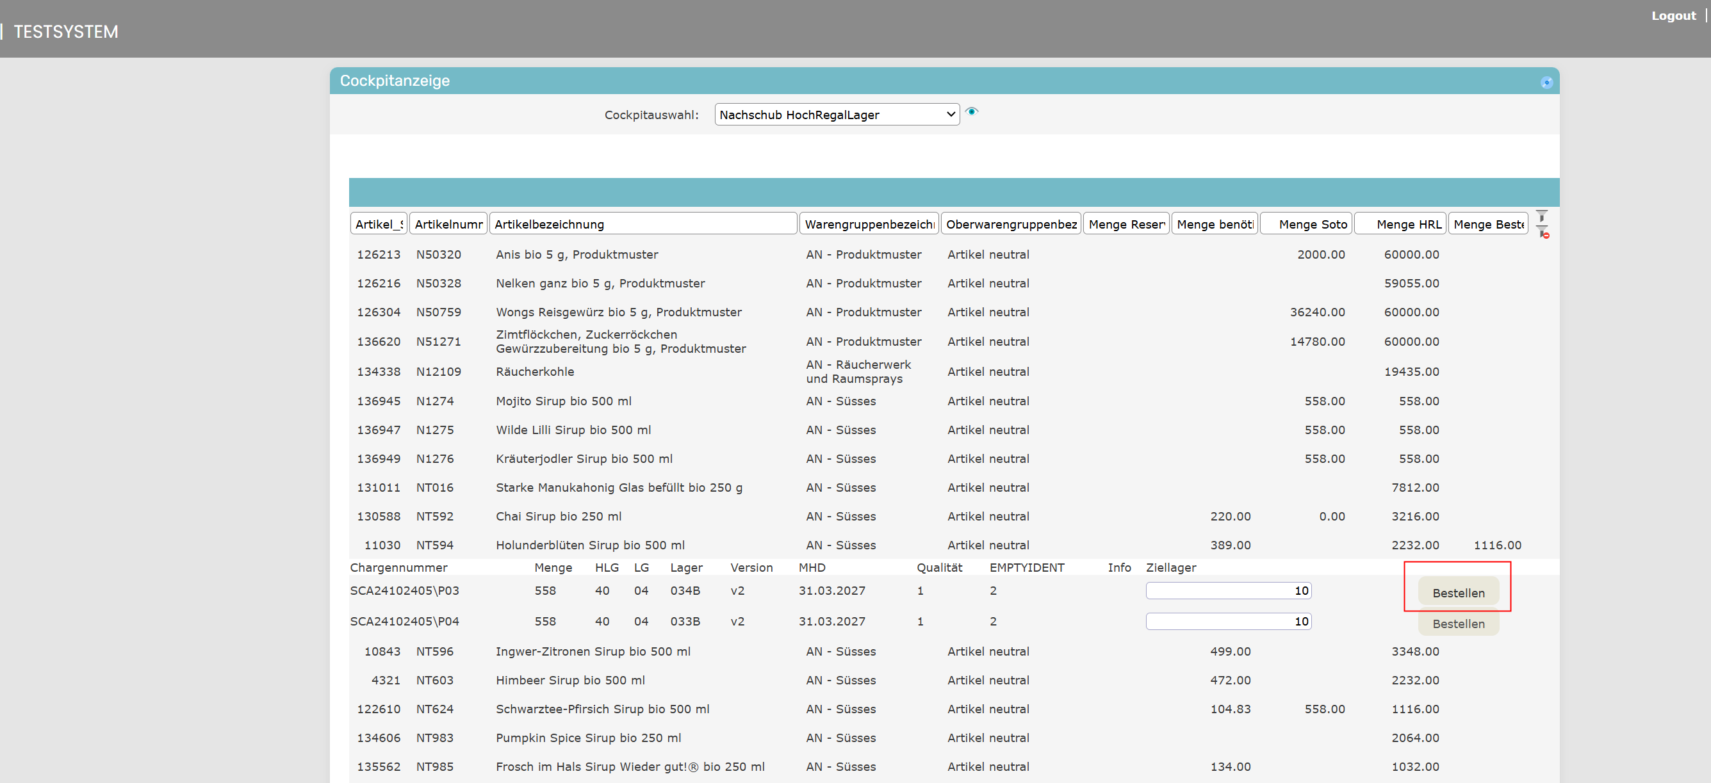The height and width of the screenshot is (783, 1711).
Task: Click the eye icon beside Cockpitauswahl dropdown
Action: coord(972,111)
